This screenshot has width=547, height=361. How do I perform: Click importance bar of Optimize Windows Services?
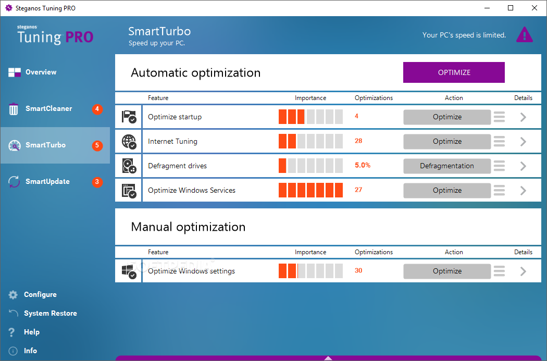[x=310, y=190]
